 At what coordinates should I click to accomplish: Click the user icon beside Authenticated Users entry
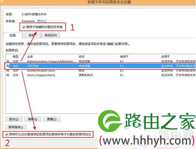8,71
